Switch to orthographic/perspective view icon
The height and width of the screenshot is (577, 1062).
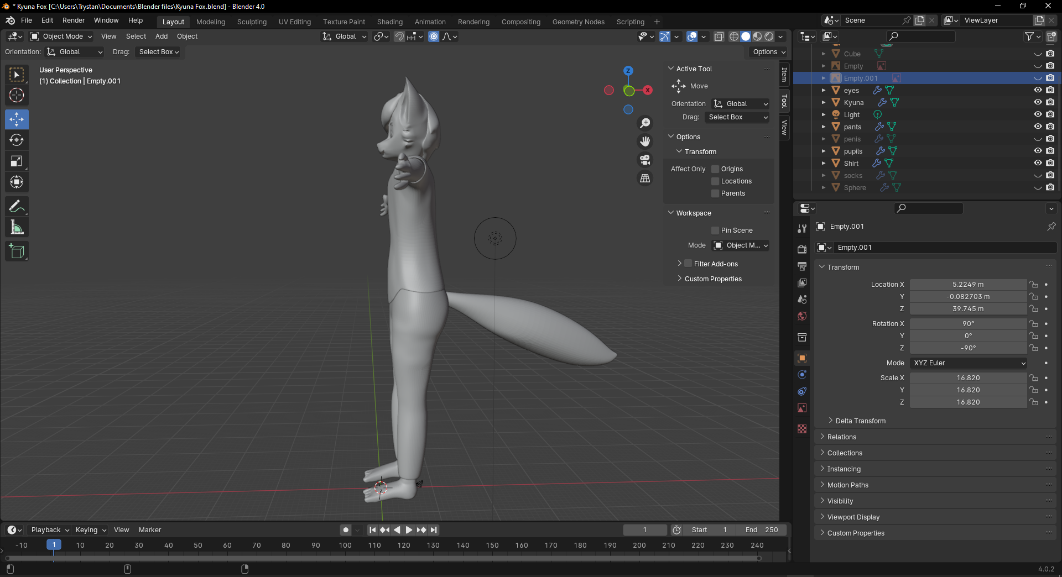[645, 179]
